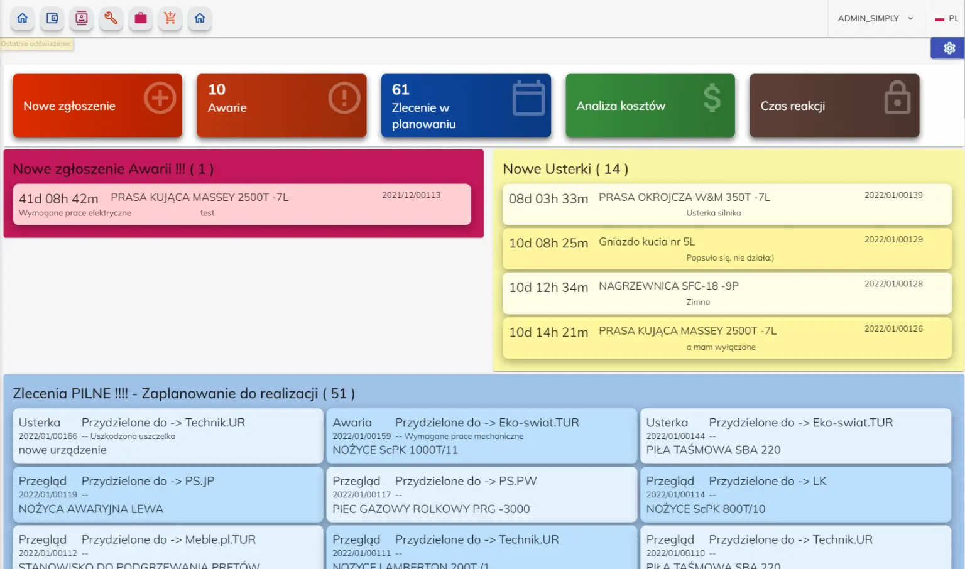Click the wrench maintenance icon

[111, 18]
